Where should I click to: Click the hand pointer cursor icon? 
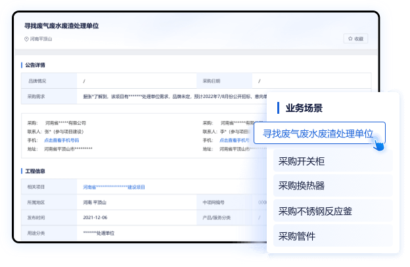pos(379,143)
